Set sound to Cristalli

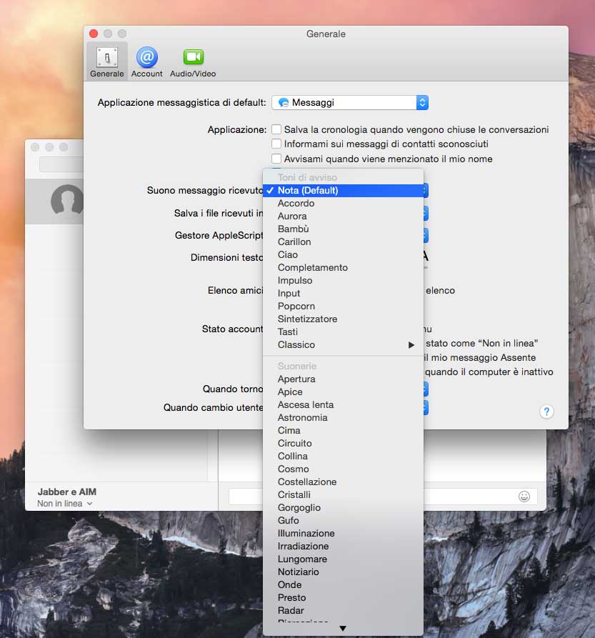(x=343, y=495)
